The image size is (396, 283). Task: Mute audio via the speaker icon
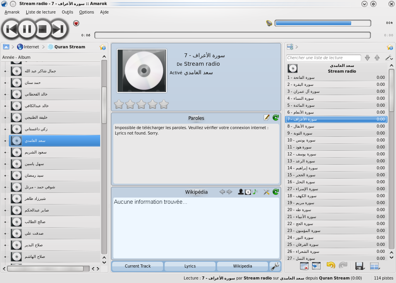pos(269,23)
